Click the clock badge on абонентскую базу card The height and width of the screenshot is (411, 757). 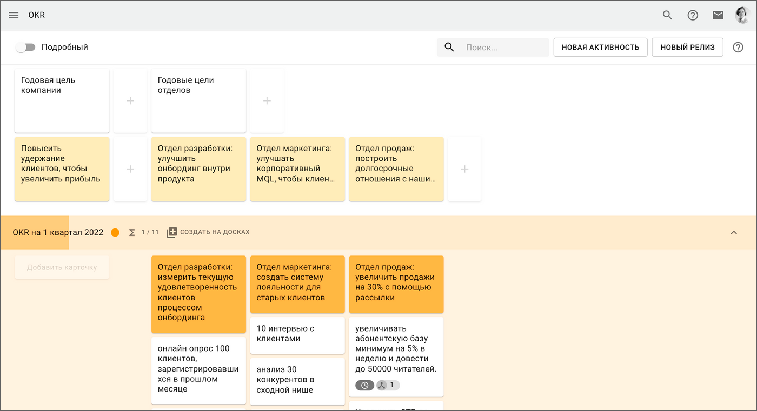tap(365, 385)
